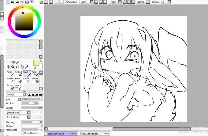Adjust the Density slider

(32, 108)
